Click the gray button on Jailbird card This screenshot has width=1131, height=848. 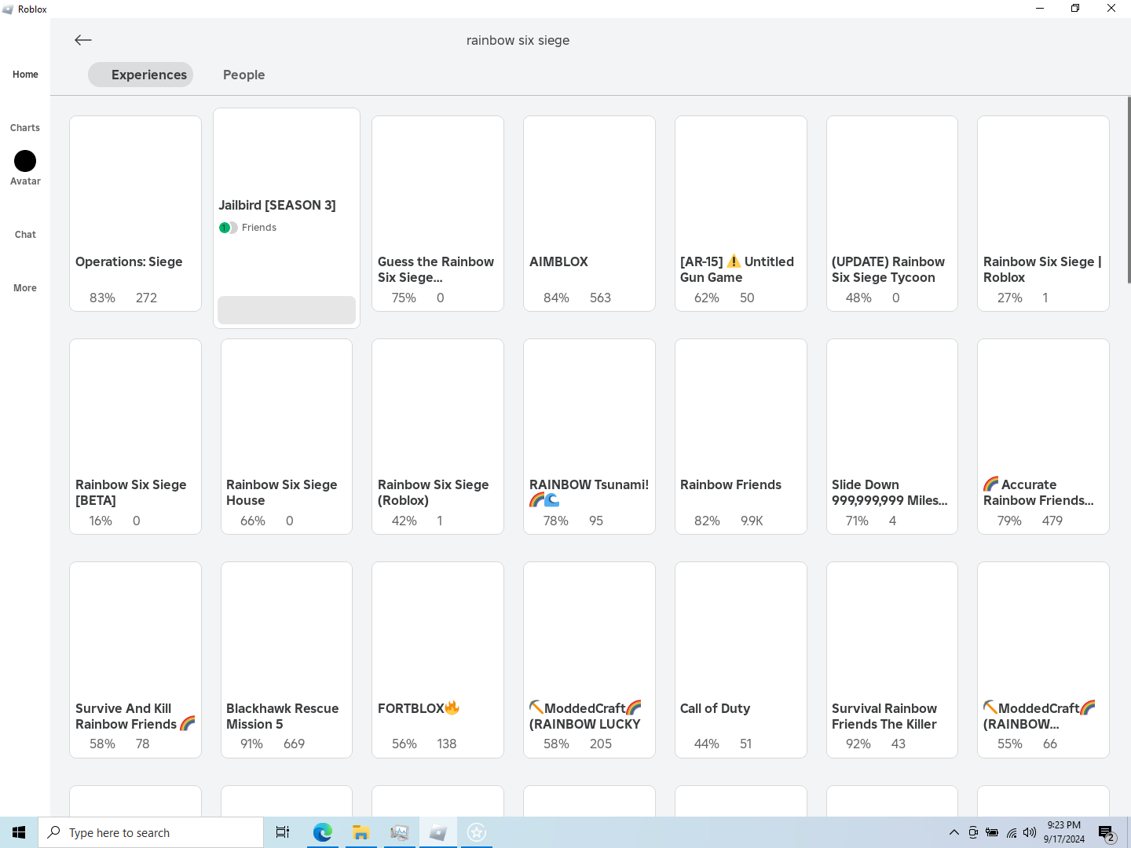tap(287, 309)
